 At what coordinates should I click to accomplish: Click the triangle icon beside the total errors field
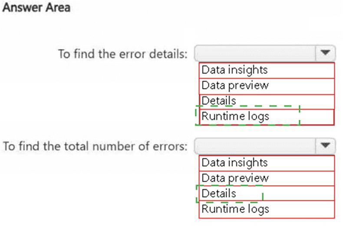point(325,145)
